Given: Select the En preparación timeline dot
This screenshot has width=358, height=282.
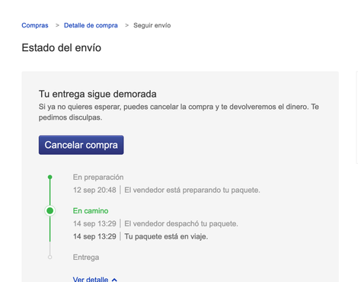Looking at the screenshot, I should point(50,177).
